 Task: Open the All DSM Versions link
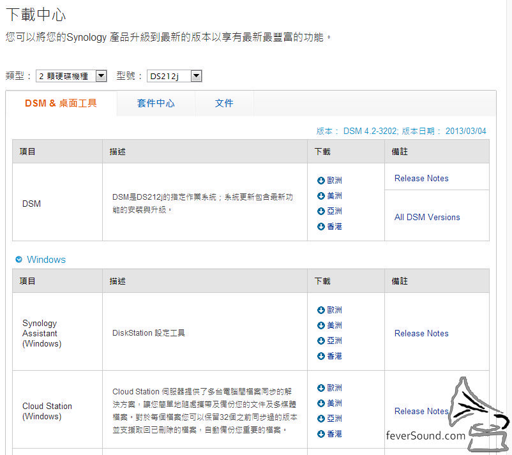coord(427,217)
